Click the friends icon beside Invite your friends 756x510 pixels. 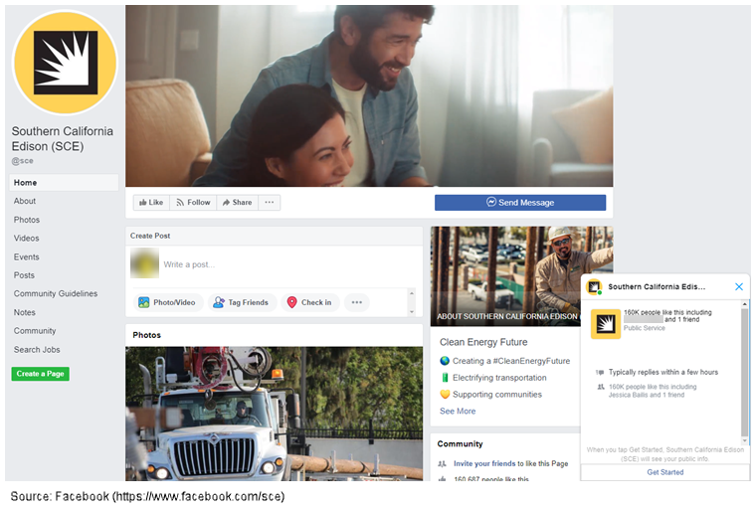442,463
